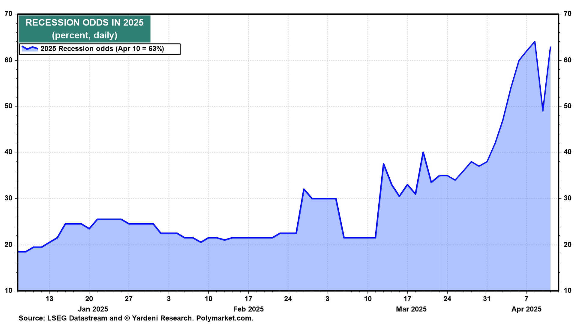Click the x-axis tick labeled 13
576x324 pixels.
coord(49,299)
